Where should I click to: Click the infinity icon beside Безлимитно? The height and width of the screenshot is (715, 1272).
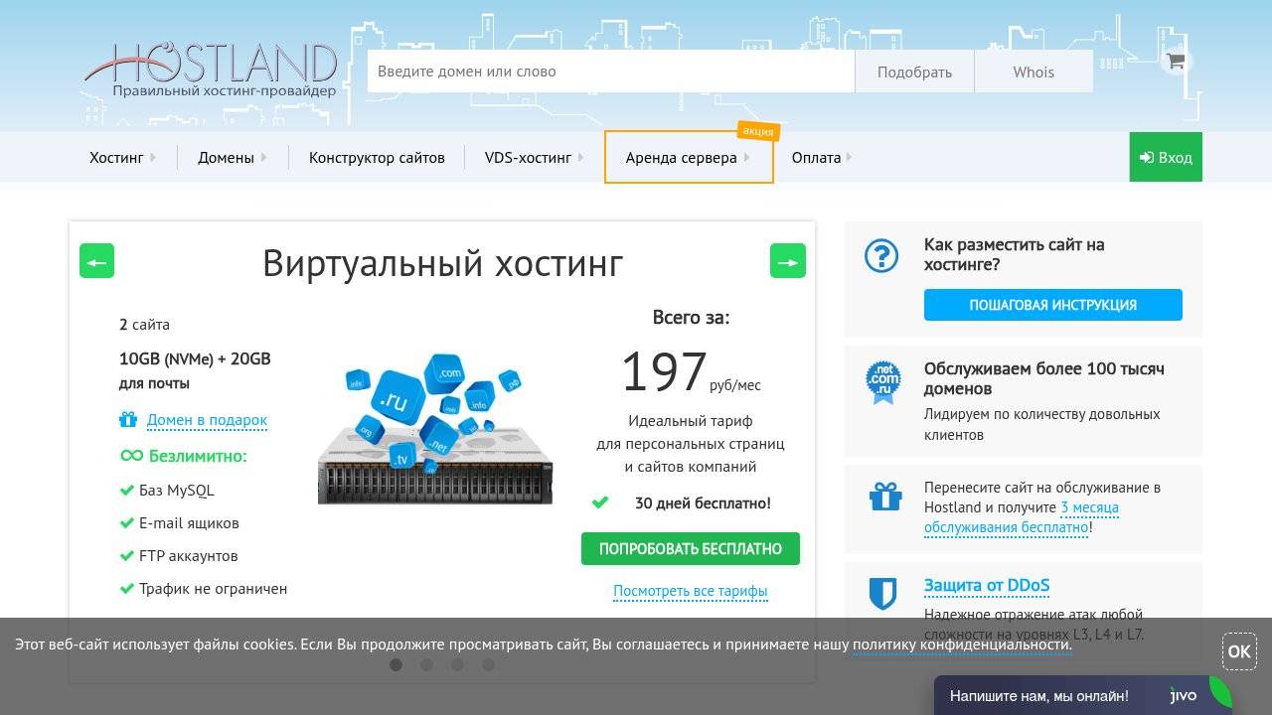pyautogui.click(x=131, y=456)
